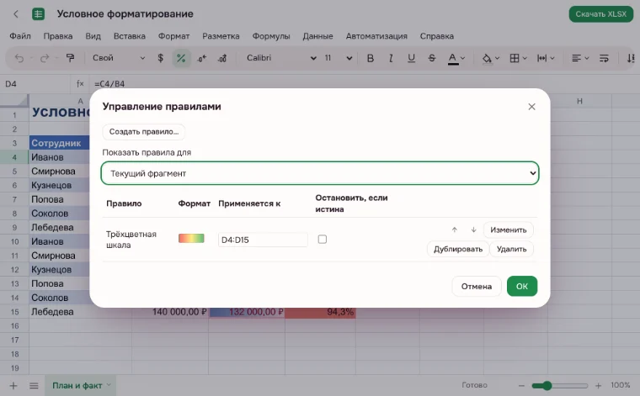Click the Дублировать button
Image resolution: width=640 pixels, height=396 pixels.
click(x=458, y=249)
